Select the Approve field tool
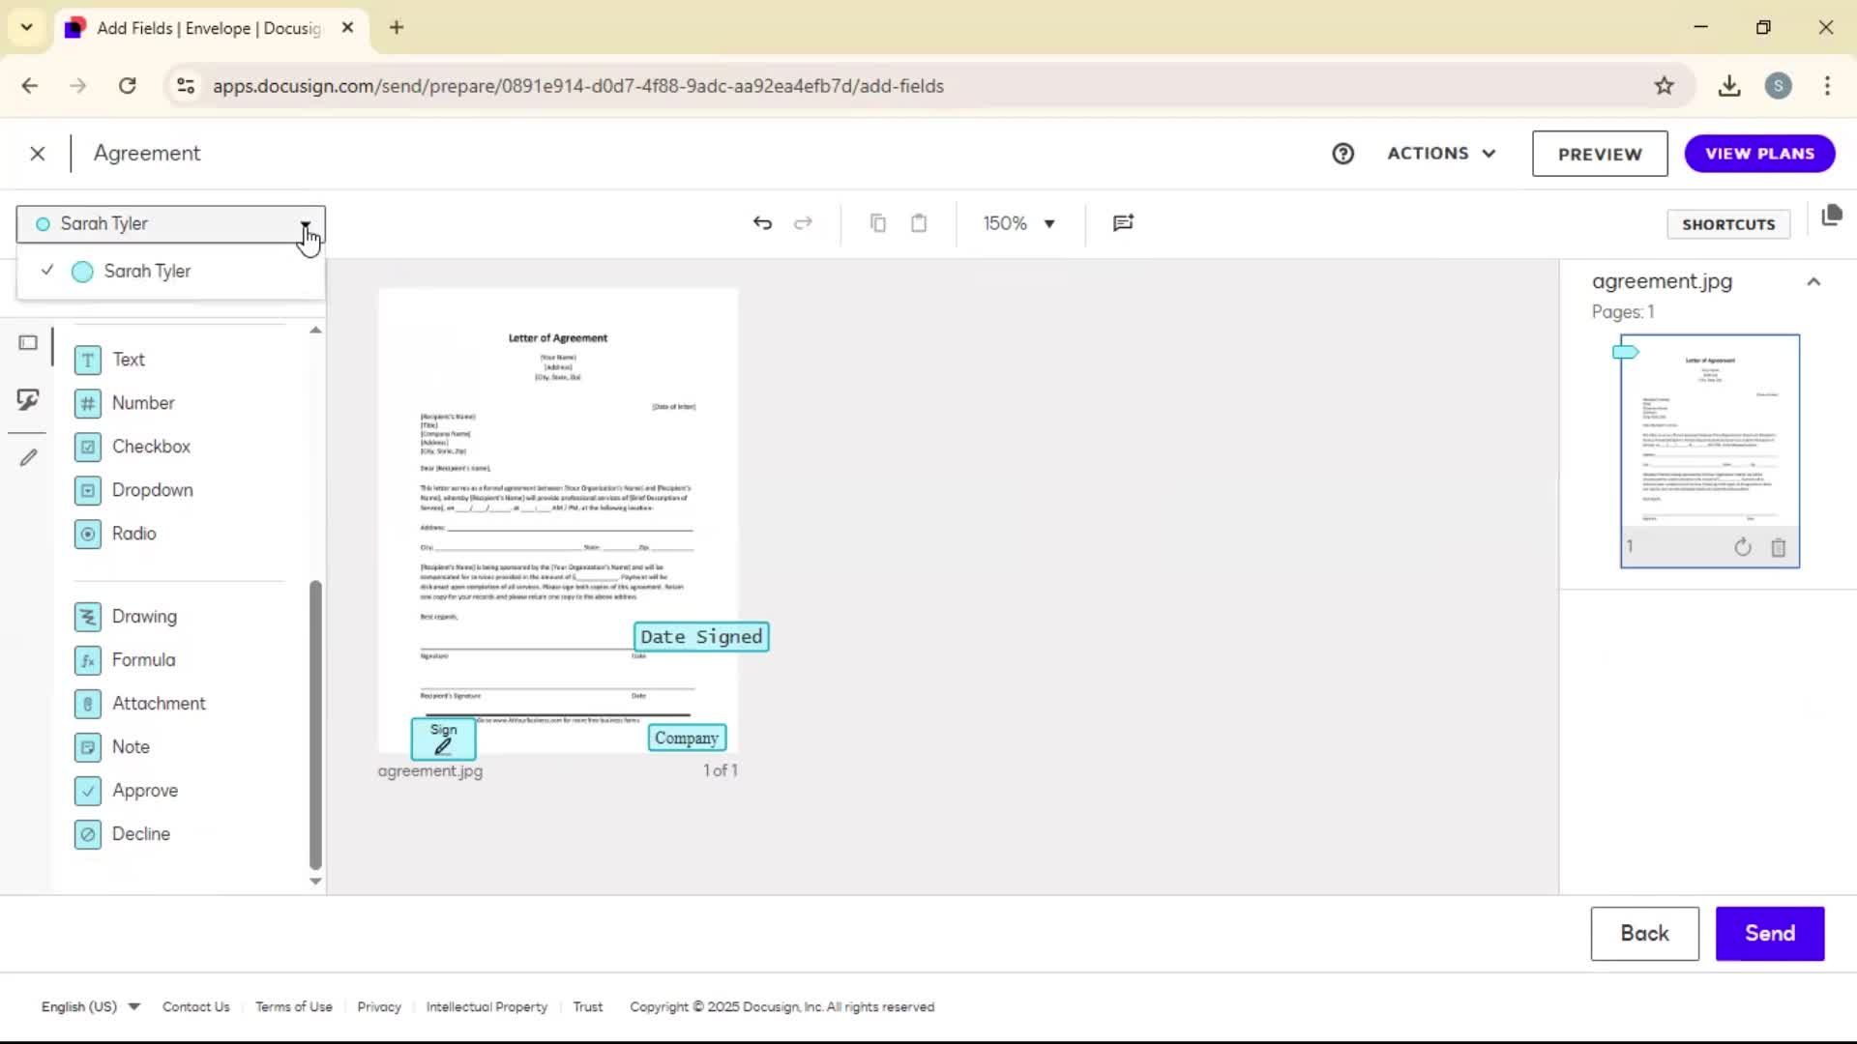The height and width of the screenshot is (1044, 1857). tap(126, 791)
